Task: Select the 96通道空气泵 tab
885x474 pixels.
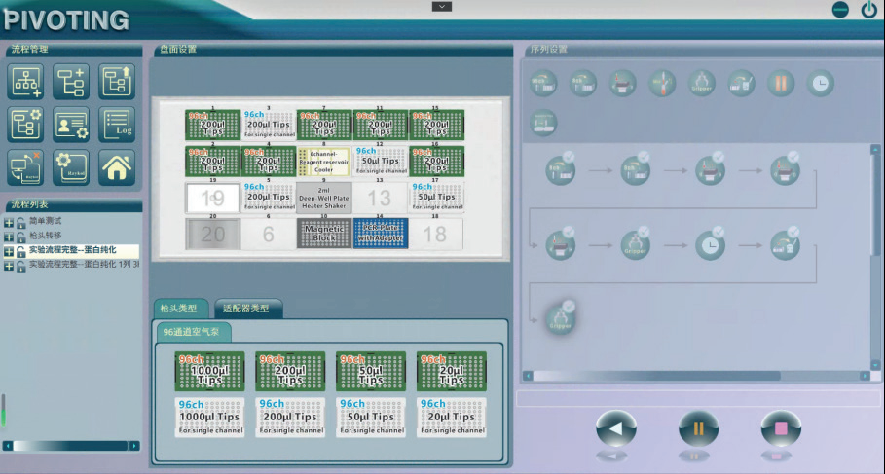Action: [x=192, y=333]
